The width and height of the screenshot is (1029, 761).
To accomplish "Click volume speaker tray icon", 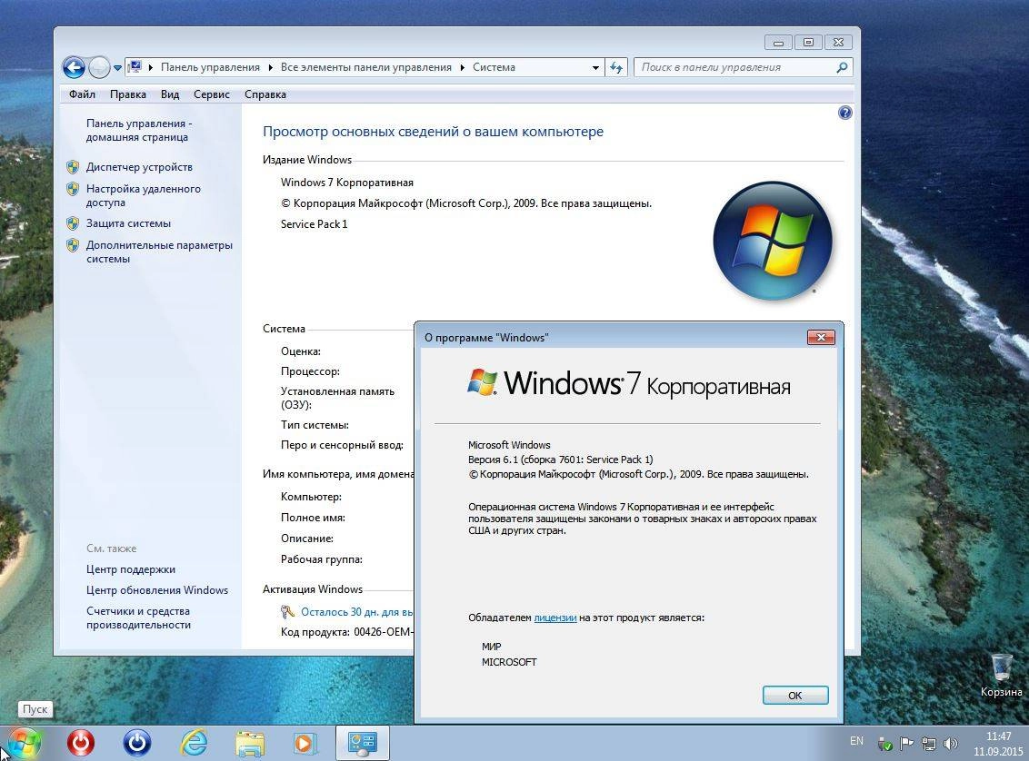I will (950, 744).
